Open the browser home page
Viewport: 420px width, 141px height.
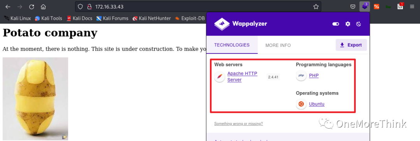click(43, 7)
